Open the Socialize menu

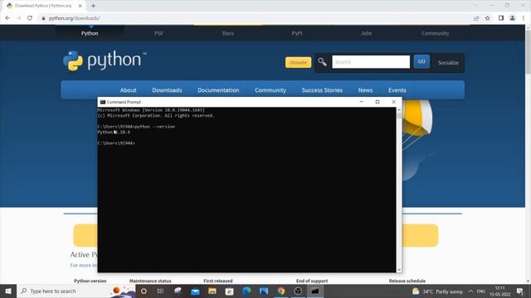[x=448, y=63]
